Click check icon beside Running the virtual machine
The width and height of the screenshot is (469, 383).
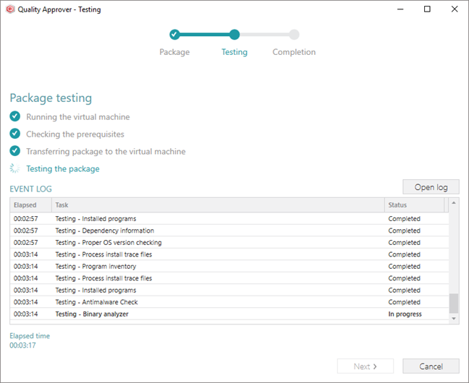pos(15,116)
